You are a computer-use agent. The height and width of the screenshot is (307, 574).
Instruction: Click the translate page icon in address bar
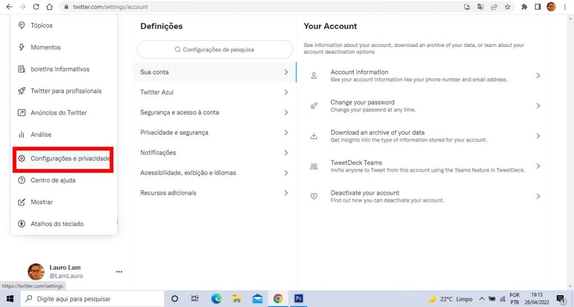pyautogui.click(x=480, y=7)
